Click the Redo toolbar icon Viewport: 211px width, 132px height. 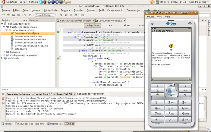click(30, 15)
